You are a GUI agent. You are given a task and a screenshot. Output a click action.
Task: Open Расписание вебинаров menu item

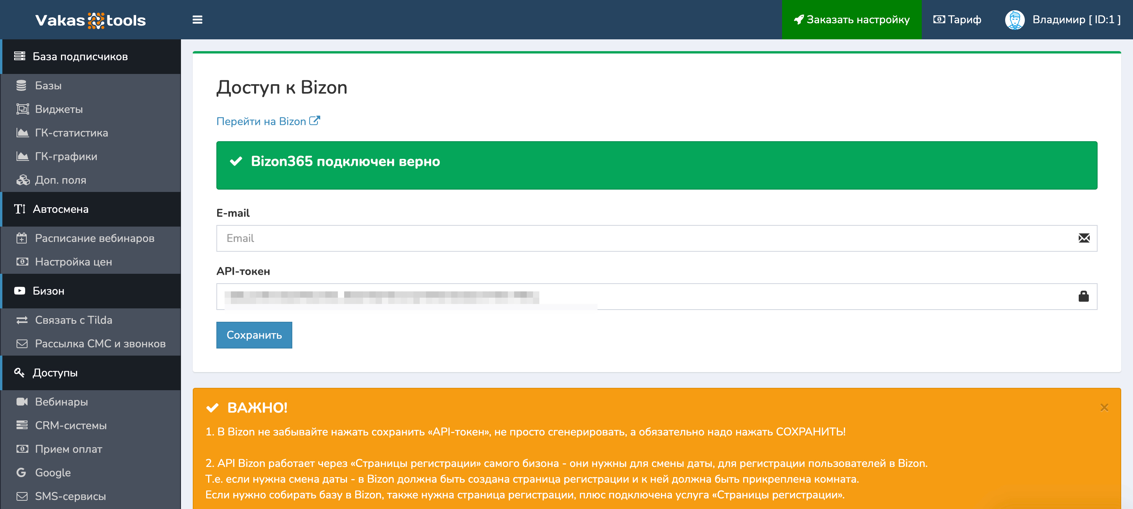(x=94, y=238)
